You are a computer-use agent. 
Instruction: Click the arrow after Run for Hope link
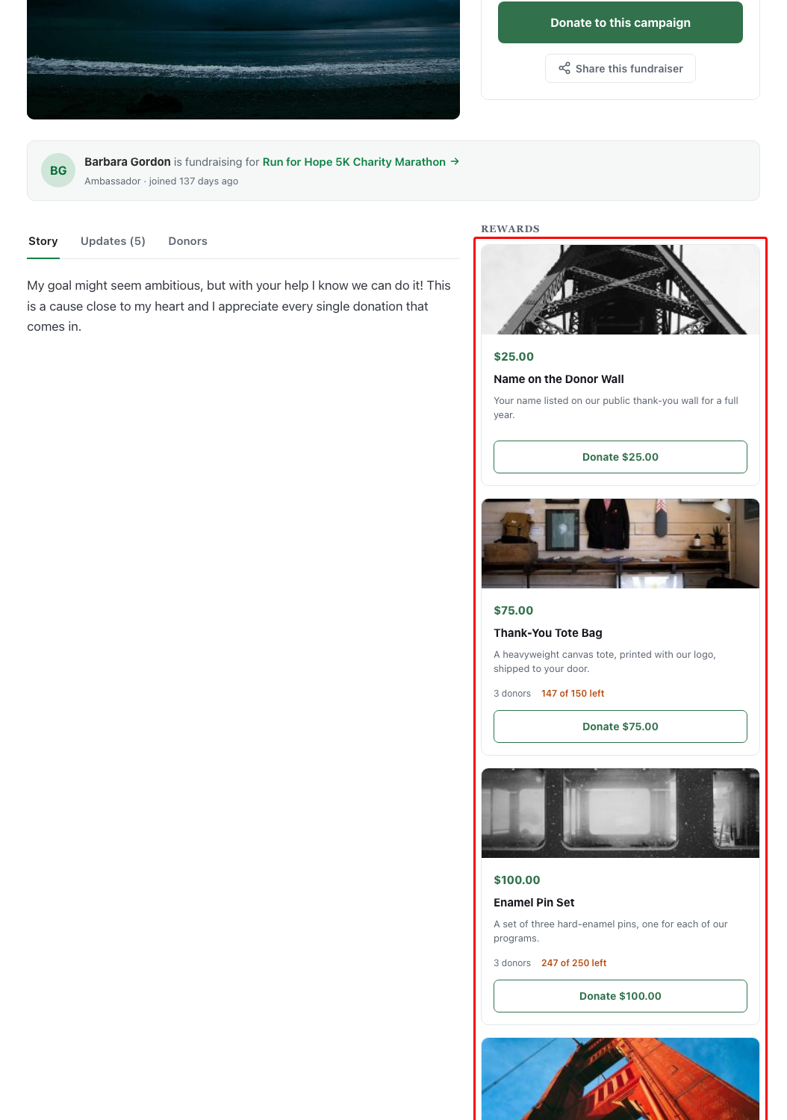click(455, 161)
